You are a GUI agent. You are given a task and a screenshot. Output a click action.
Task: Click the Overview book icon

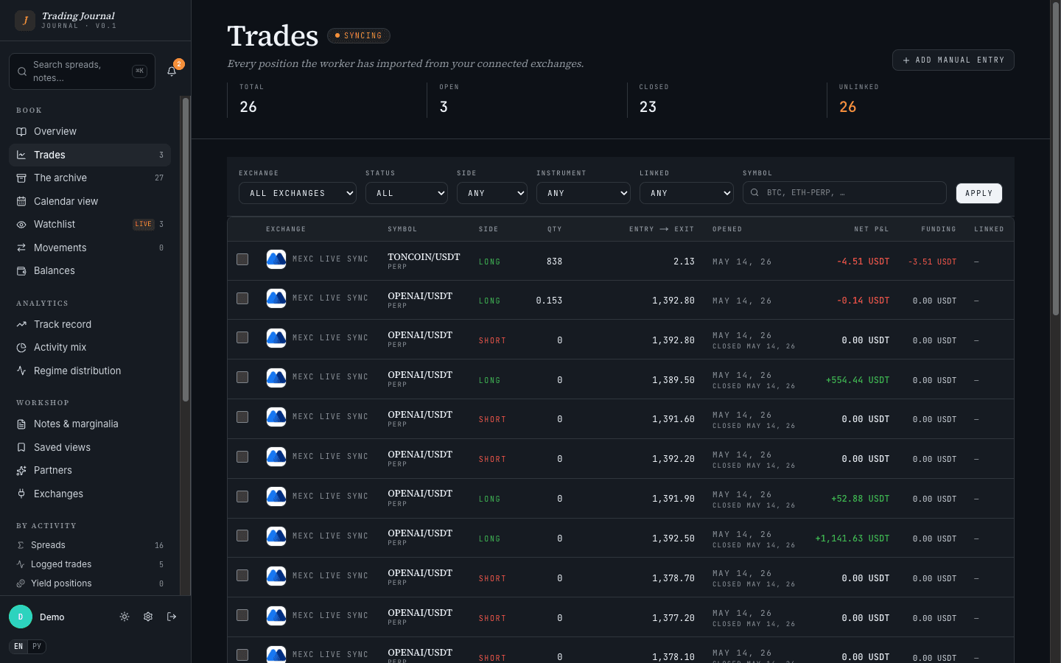click(21, 132)
